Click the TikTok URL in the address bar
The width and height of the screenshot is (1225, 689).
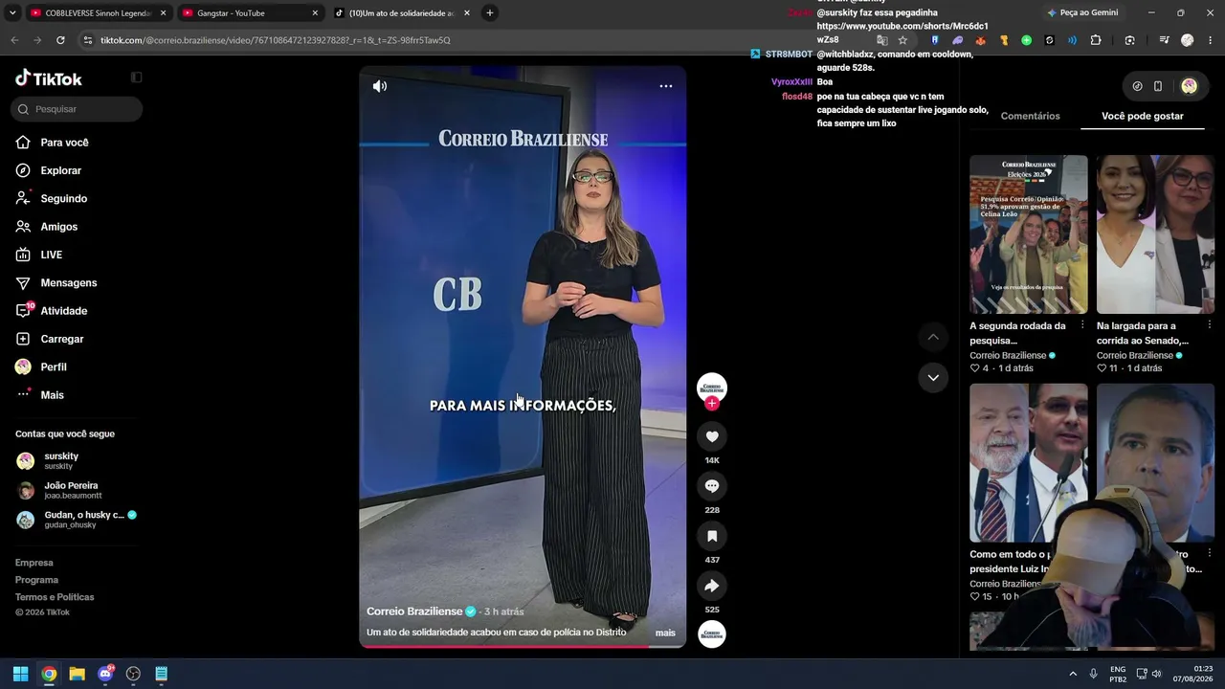tap(276, 40)
